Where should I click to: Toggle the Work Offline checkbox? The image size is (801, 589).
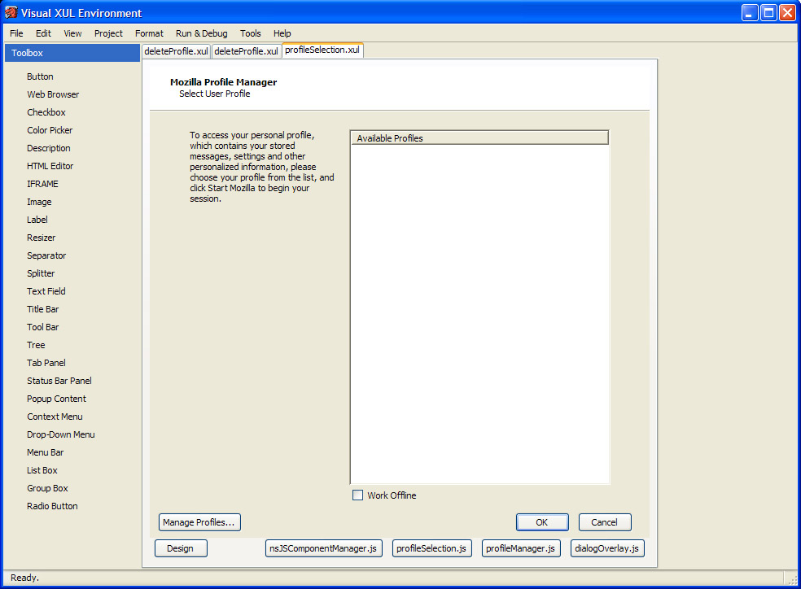click(357, 495)
